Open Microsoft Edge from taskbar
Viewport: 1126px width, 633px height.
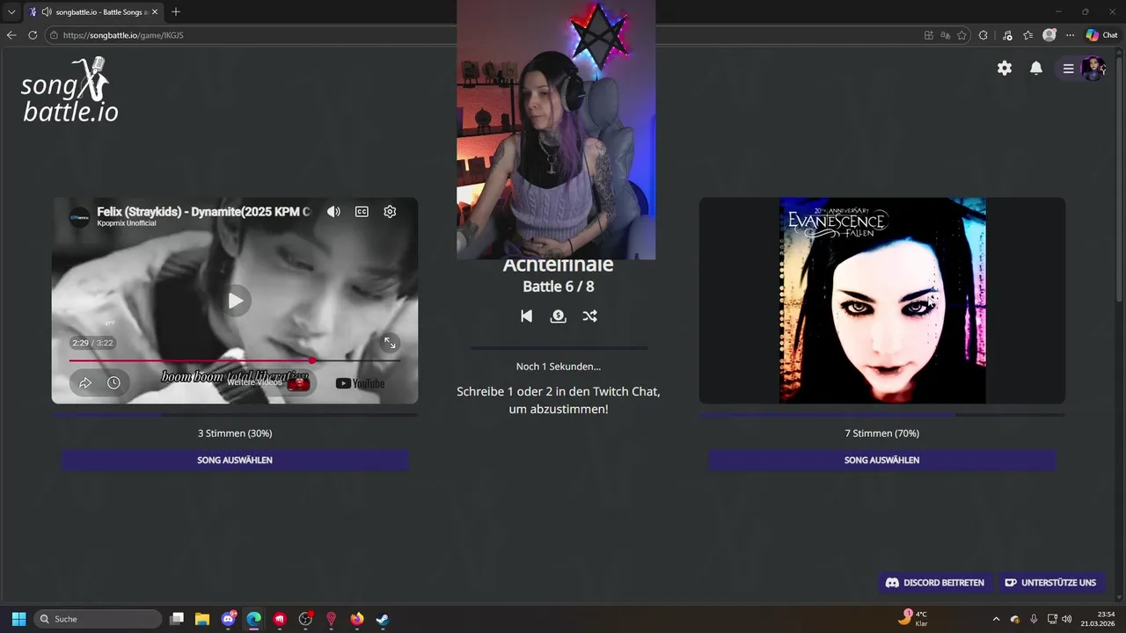pyautogui.click(x=253, y=619)
